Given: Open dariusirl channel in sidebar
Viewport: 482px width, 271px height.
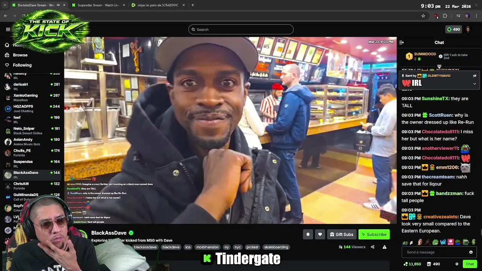Looking at the screenshot, I should [32, 87].
